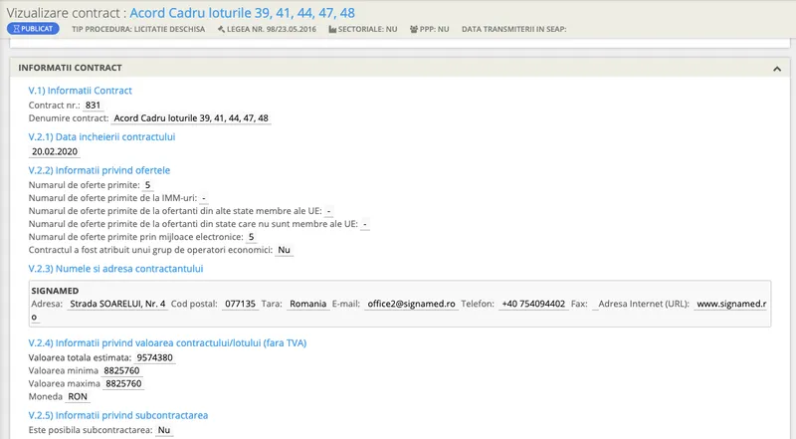Click the PPP group icon

click(413, 29)
